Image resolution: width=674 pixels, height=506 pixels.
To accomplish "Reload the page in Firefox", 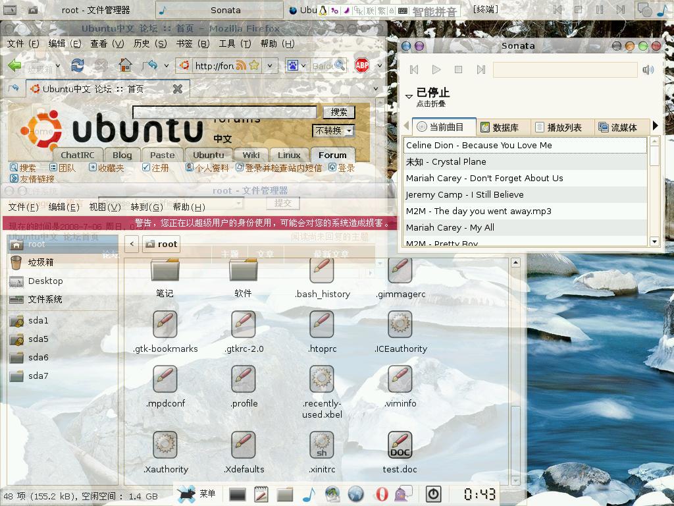I will click(x=78, y=65).
